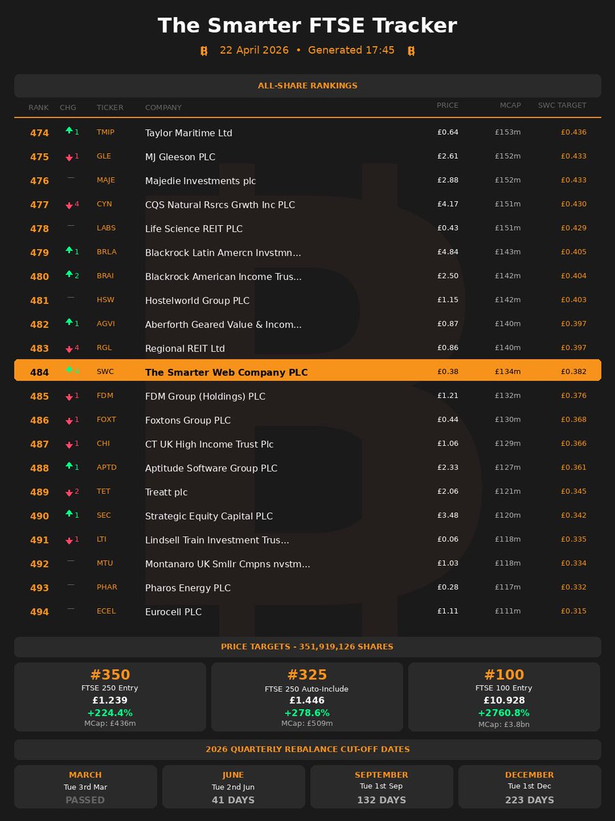Click the green up arrow in the SEC row
615x821 pixels.
69,513
